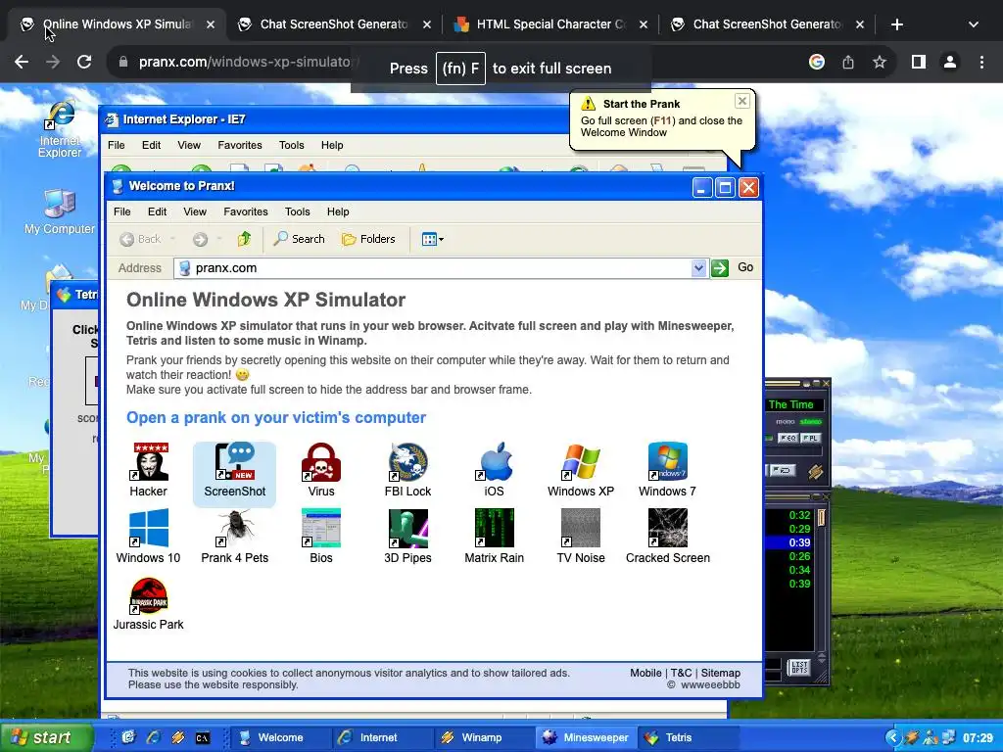Viewport: 1003px width, 752px height.
Task: Click the LIST OPTS playlist button
Action: (x=799, y=668)
